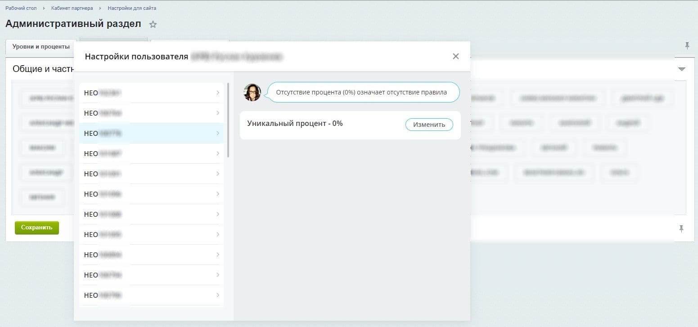Click the pin icon beside the Сохранить bar
698x327 pixels.
pos(681,228)
